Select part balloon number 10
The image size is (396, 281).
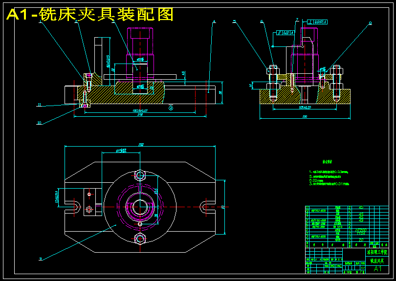(x=39, y=123)
